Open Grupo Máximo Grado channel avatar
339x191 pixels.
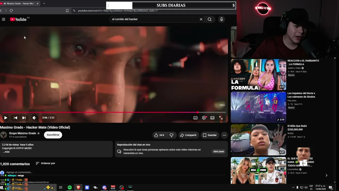click(3, 135)
